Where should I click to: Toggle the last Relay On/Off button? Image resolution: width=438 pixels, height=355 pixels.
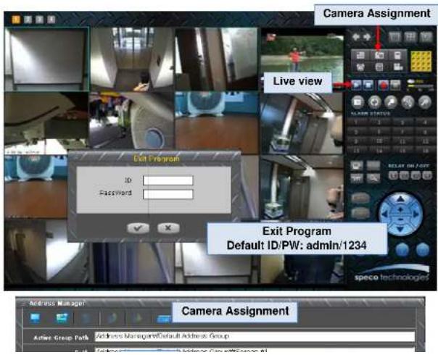[427, 175]
